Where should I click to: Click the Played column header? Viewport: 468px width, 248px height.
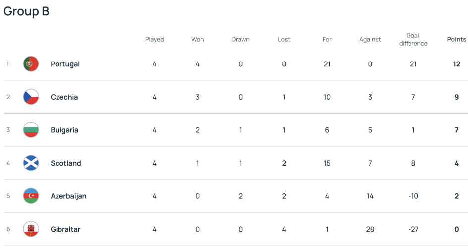[x=154, y=39]
